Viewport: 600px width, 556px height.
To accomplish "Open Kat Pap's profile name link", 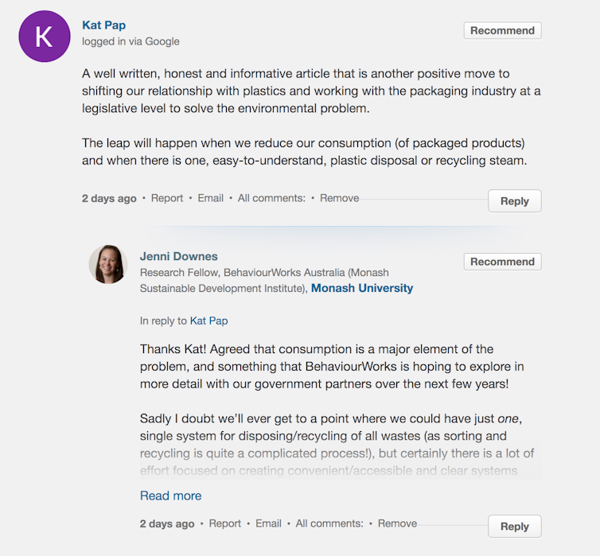I will point(104,25).
